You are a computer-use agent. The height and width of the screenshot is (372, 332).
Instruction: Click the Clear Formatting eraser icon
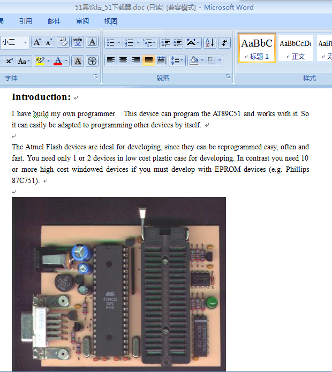pyautogui.click(x=63, y=42)
